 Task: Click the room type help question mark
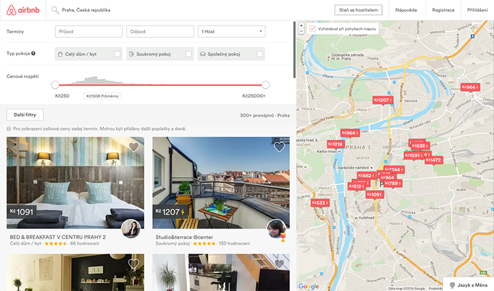point(33,53)
